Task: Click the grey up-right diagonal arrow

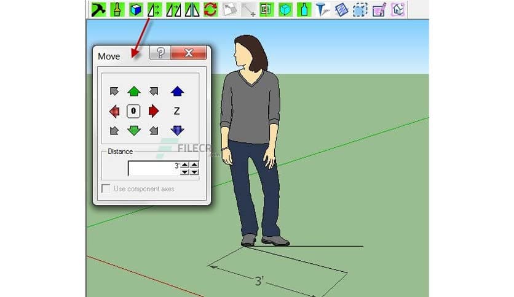Action: (x=154, y=91)
